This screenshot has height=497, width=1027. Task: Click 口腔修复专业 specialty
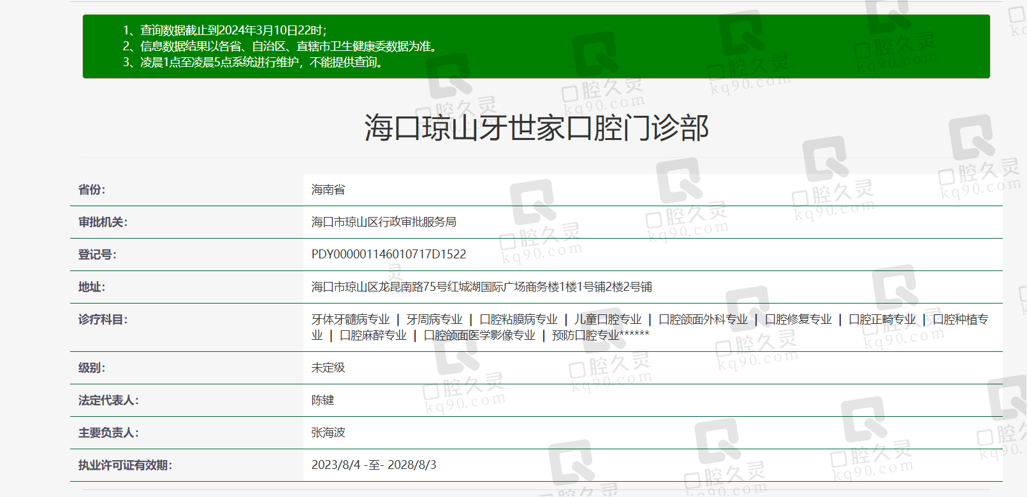tap(798, 319)
